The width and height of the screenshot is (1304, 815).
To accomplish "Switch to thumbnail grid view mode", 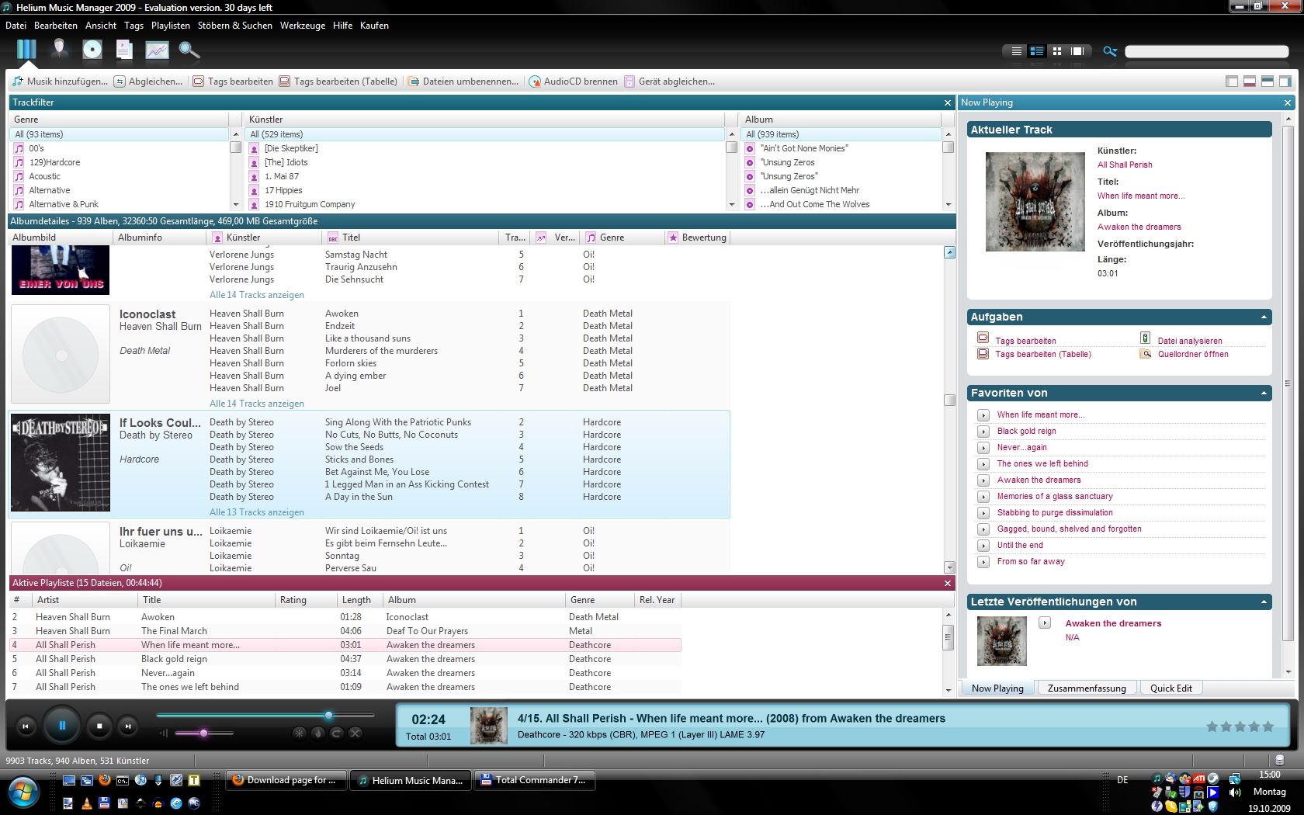I will (x=1057, y=51).
